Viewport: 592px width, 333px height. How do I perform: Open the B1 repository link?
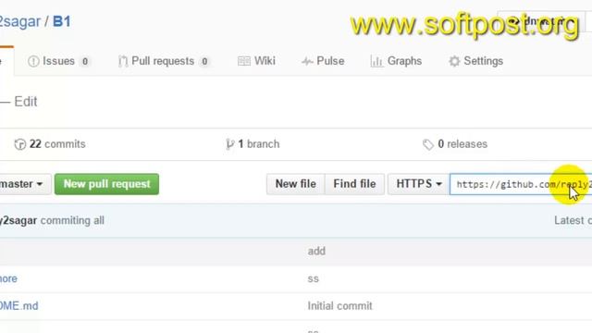(x=62, y=21)
